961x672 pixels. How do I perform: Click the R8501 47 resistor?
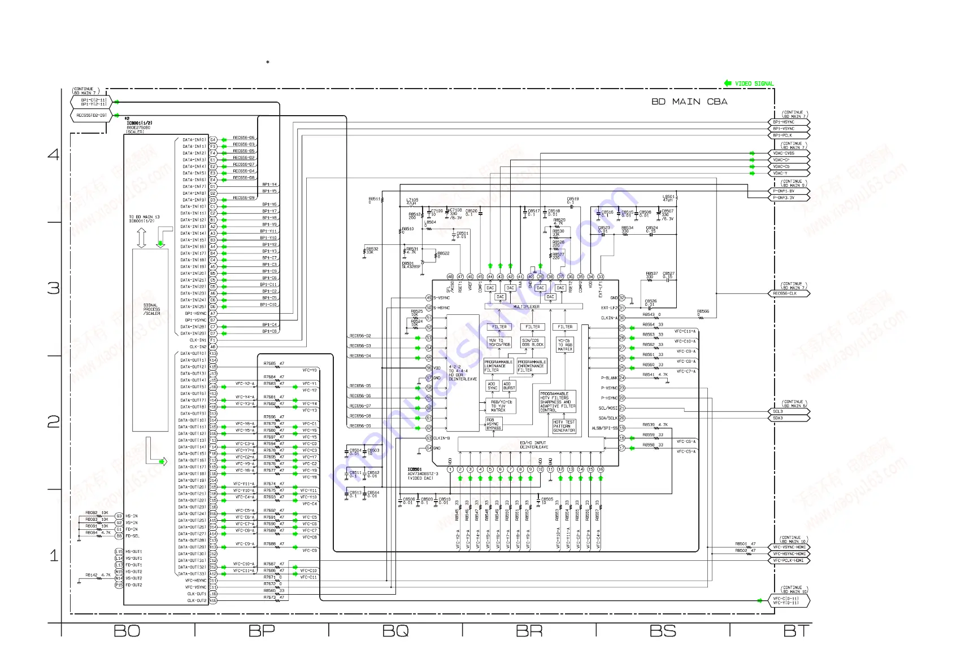coord(745,545)
